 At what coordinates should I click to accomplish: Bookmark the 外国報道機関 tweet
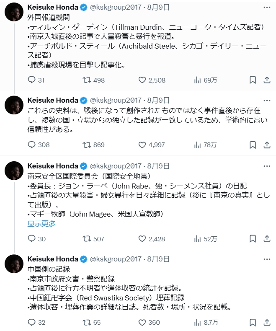click(253, 80)
